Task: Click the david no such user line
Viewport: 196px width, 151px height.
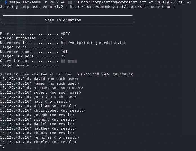Action: [39, 79]
